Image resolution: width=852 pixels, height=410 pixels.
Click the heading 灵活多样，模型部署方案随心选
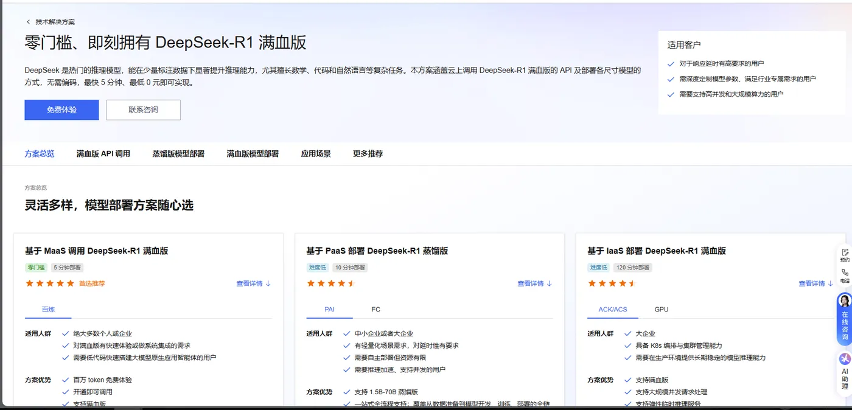point(109,206)
